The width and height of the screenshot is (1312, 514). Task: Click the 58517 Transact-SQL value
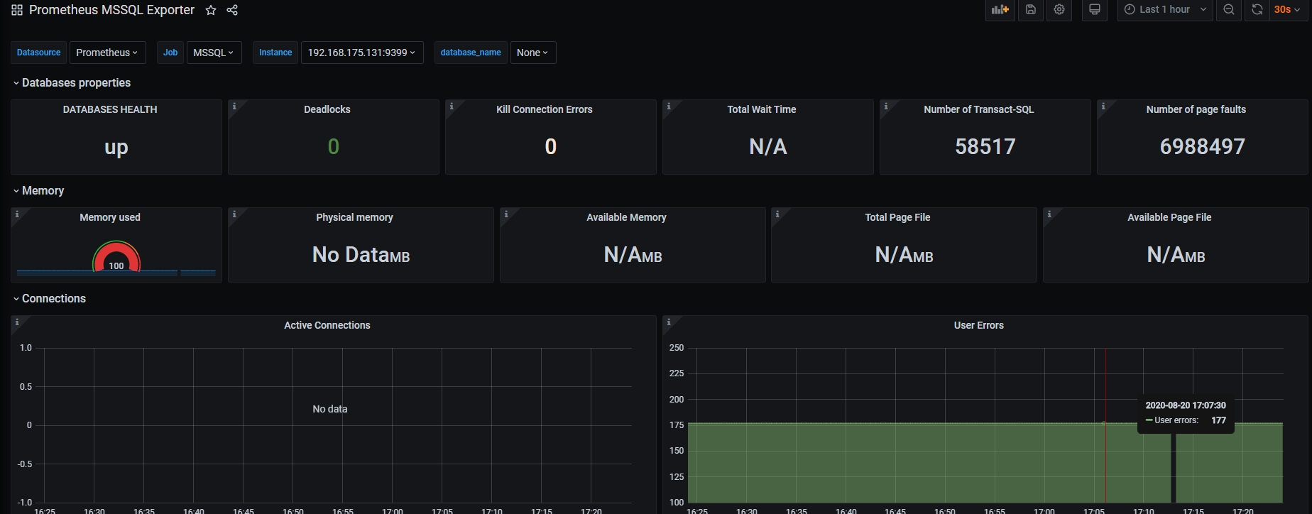(x=985, y=146)
